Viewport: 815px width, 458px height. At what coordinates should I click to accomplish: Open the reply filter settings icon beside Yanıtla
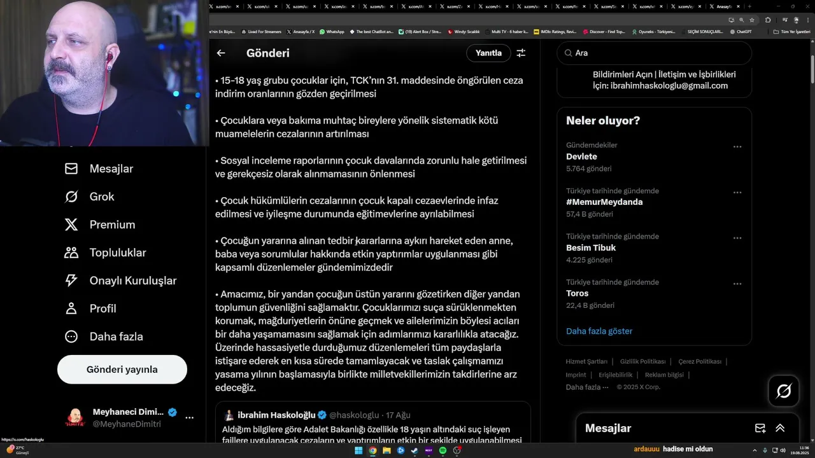(521, 53)
